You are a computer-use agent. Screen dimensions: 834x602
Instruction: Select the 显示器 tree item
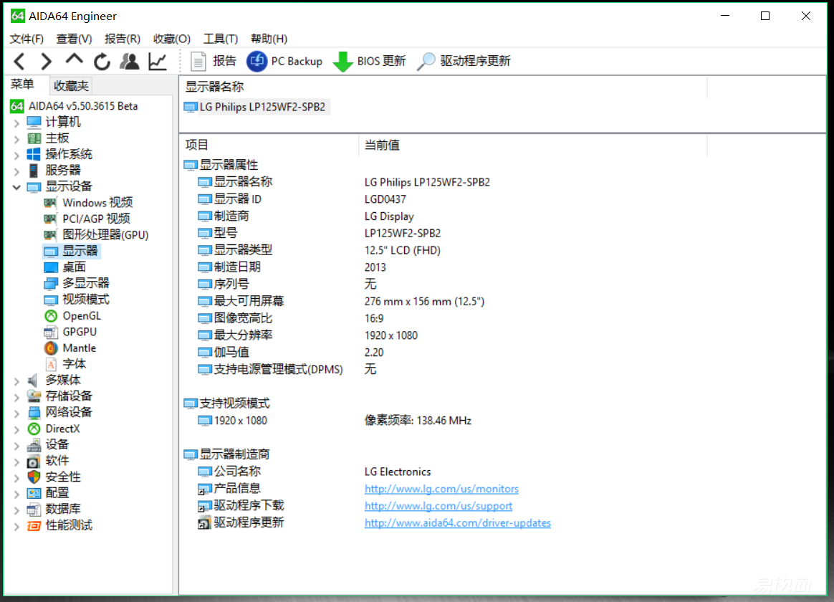pyautogui.click(x=71, y=251)
